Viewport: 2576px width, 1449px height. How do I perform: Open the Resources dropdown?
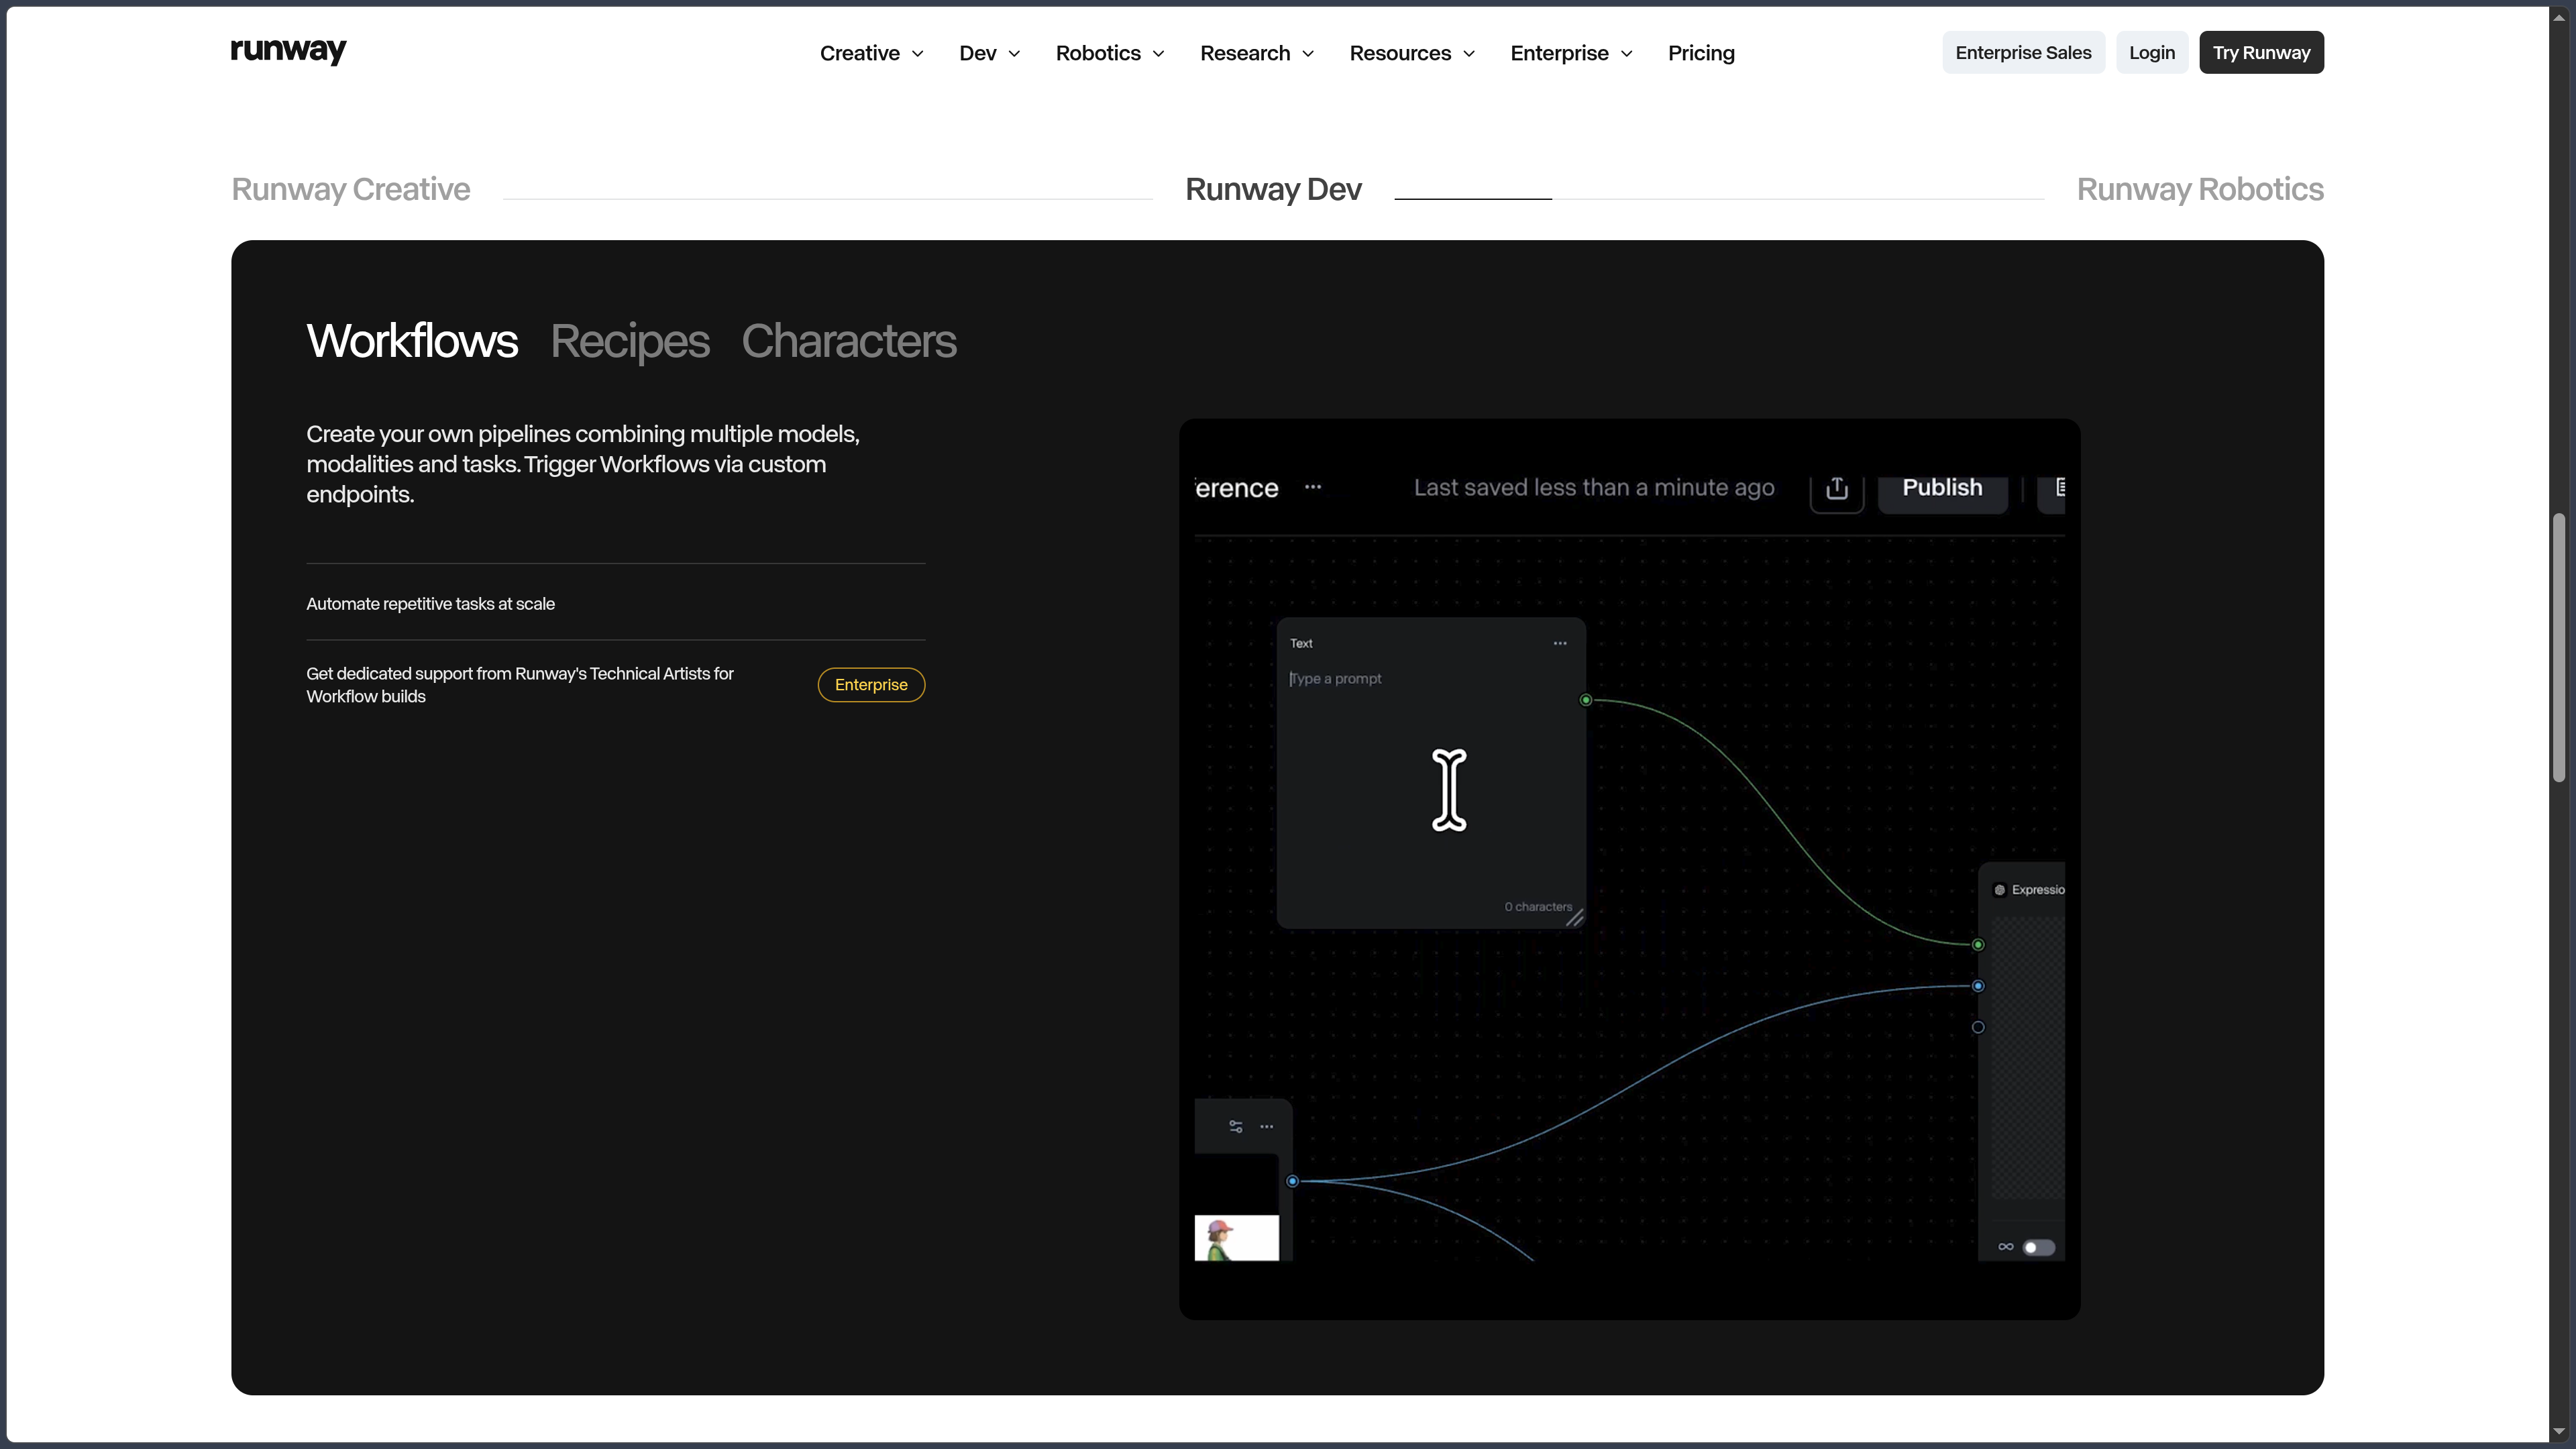(x=1411, y=53)
